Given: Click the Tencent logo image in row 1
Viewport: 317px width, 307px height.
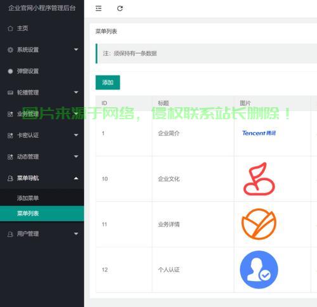Looking at the screenshot, I should (x=259, y=133).
